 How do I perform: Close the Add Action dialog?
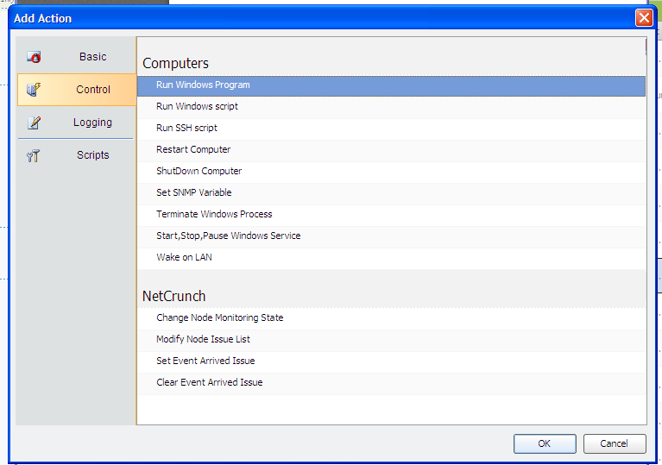tap(644, 17)
